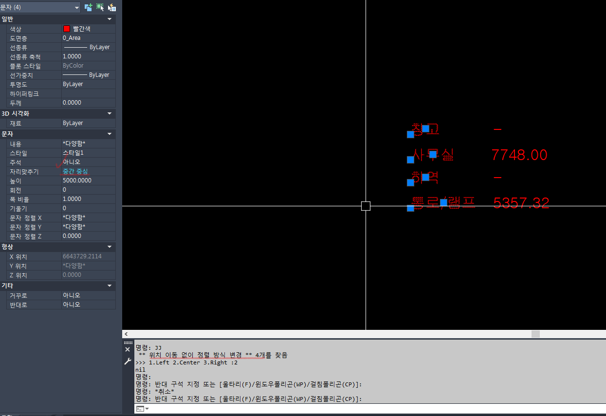This screenshot has height=416, width=606.
Task: Open Quick Select from the Properties palette
Action: [x=112, y=7]
